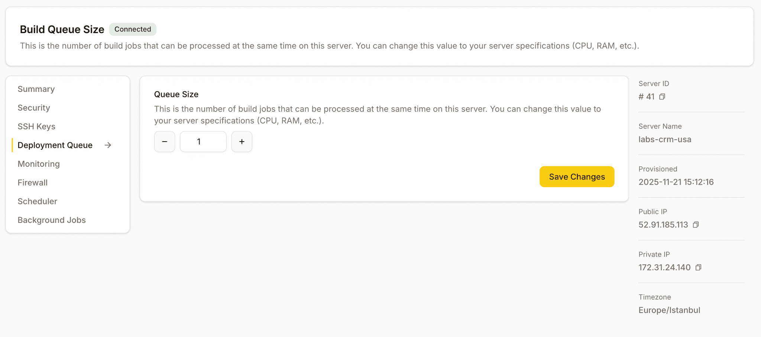Viewport: 761px width, 337px height.
Task: Increase queue size with plus button
Action: 242,142
